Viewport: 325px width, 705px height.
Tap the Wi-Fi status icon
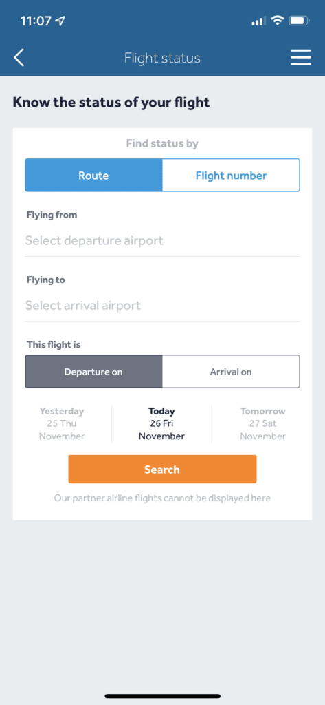point(278,21)
